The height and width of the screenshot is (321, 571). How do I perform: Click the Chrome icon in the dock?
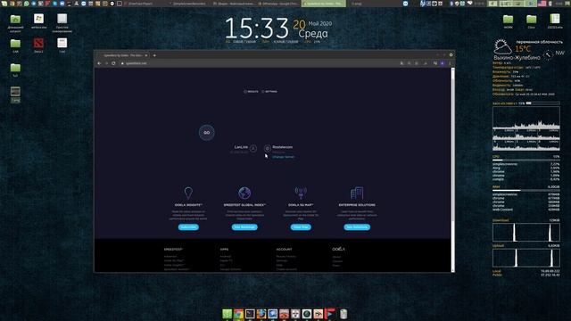[x=238, y=314]
